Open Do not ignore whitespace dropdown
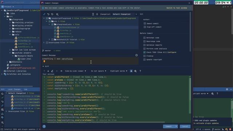The image size is (233, 131). [99, 71]
